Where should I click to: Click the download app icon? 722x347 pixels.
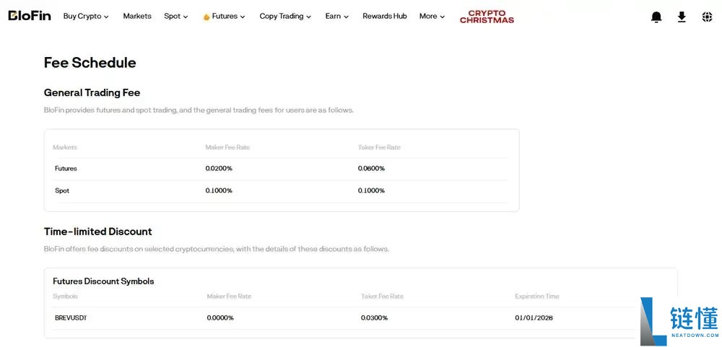pos(682,17)
